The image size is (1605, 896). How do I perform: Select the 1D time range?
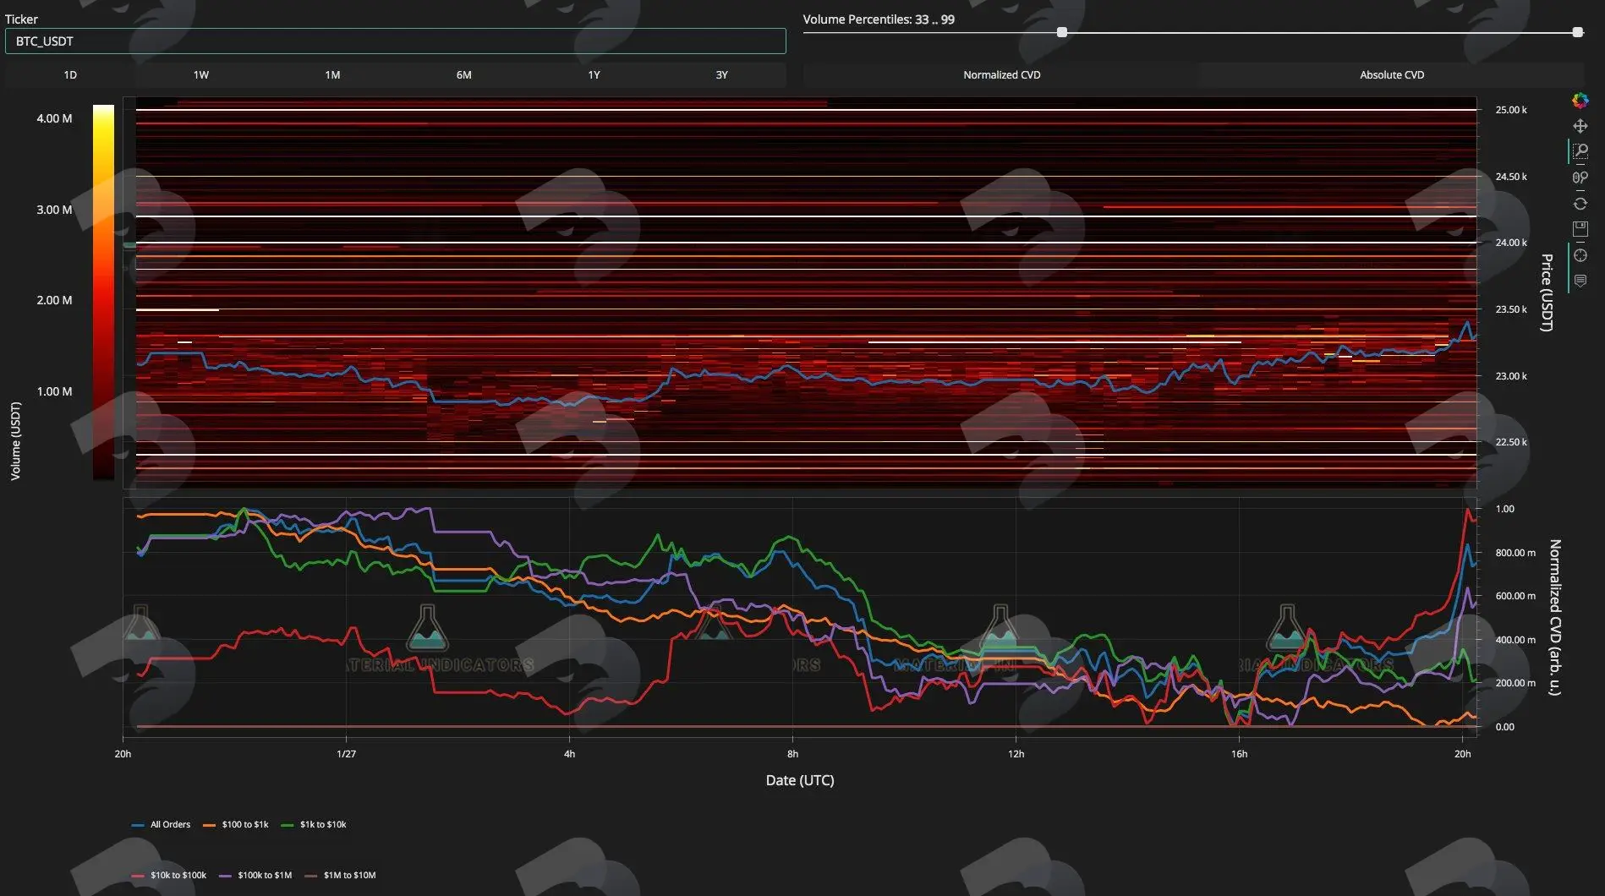70,75
